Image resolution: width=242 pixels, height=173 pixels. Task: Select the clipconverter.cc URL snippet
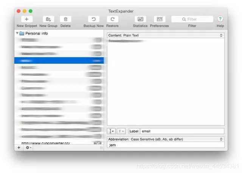tap(59, 143)
